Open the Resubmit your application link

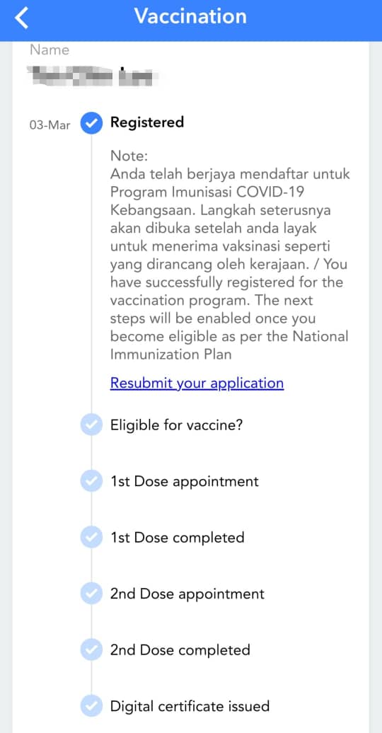coord(197,383)
